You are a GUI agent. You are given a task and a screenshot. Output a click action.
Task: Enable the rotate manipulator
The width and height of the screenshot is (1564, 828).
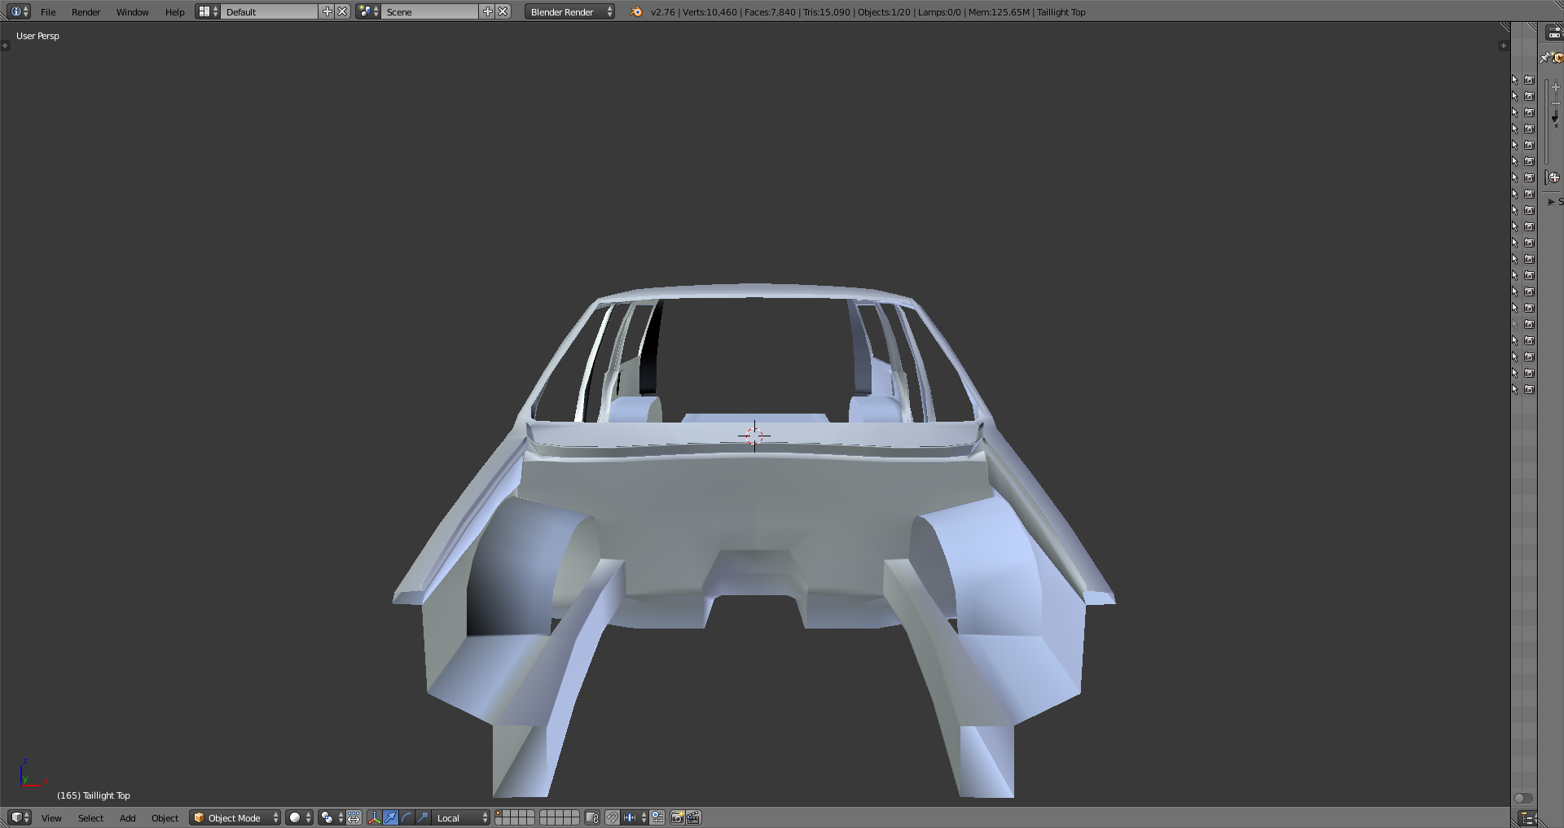coord(407,817)
